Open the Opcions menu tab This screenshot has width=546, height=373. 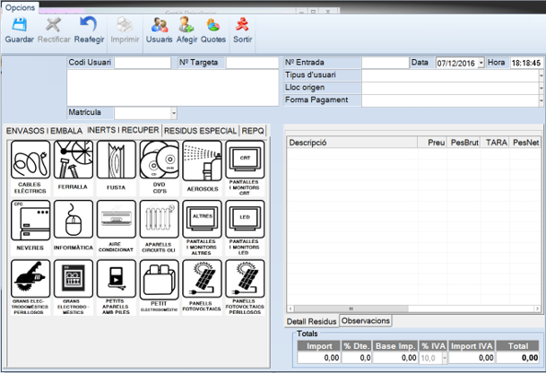(20, 8)
